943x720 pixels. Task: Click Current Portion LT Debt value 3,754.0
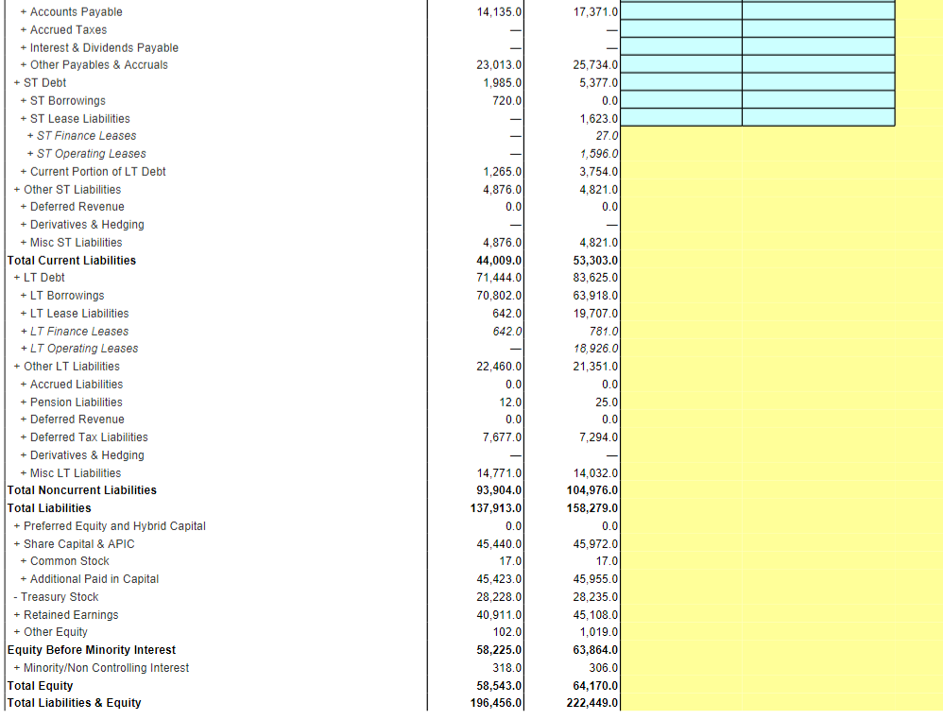(599, 172)
